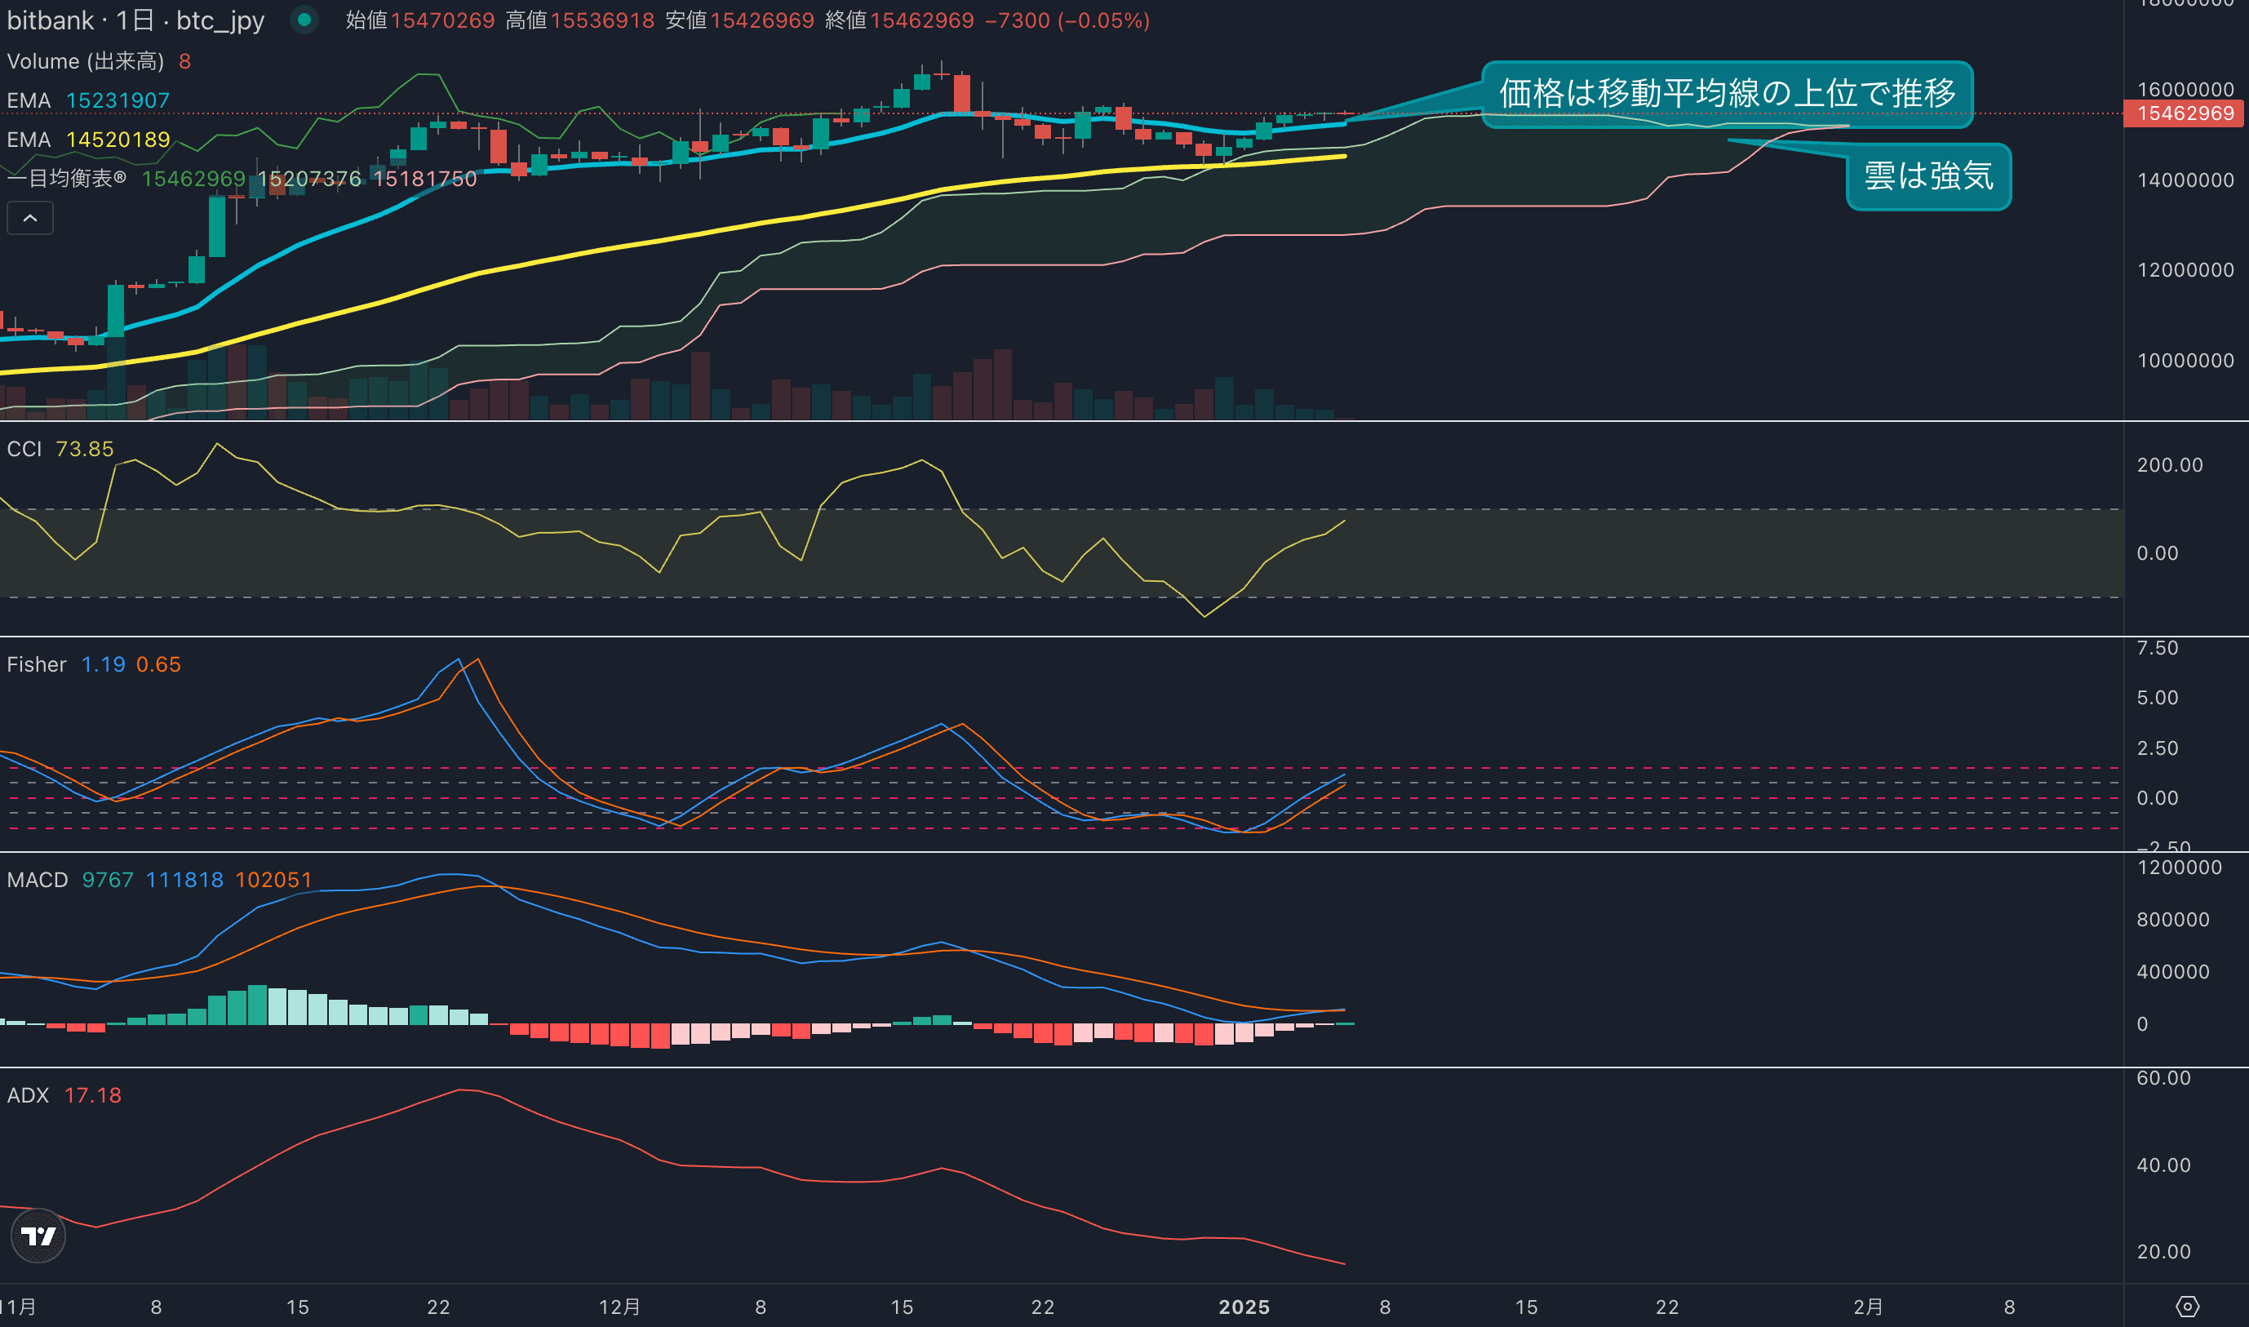Image resolution: width=2249 pixels, height=1327 pixels.
Task: Select the MACD indicator legend
Action: tap(38, 880)
